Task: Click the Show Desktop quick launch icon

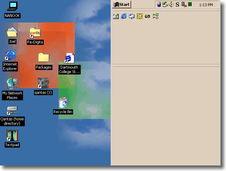Action: point(116,16)
